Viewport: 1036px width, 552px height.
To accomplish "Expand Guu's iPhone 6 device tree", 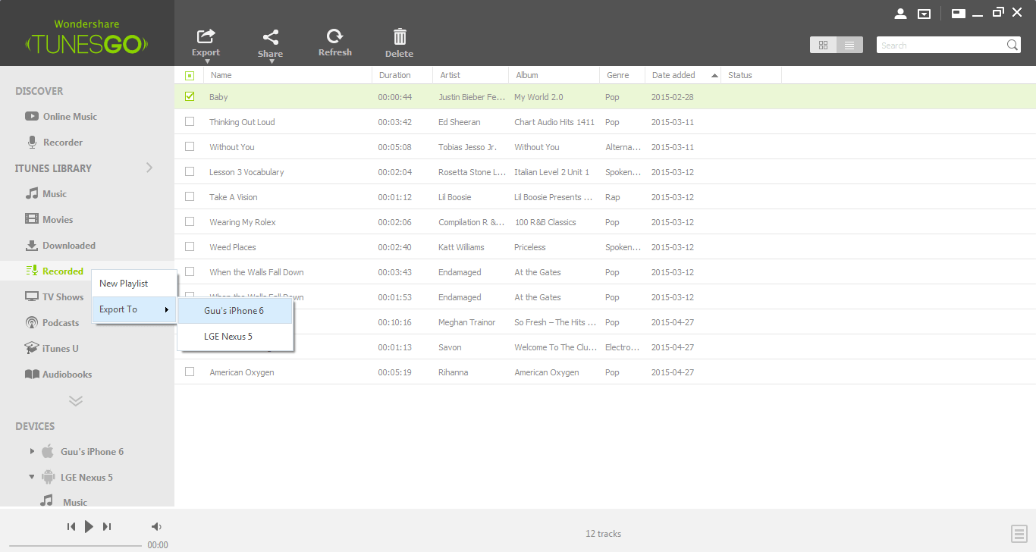I will [x=32, y=451].
